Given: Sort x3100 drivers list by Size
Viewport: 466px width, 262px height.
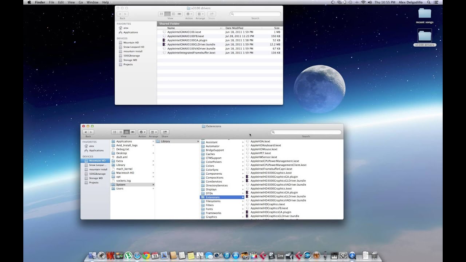Looking at the screenshot, I should (272, 28).
